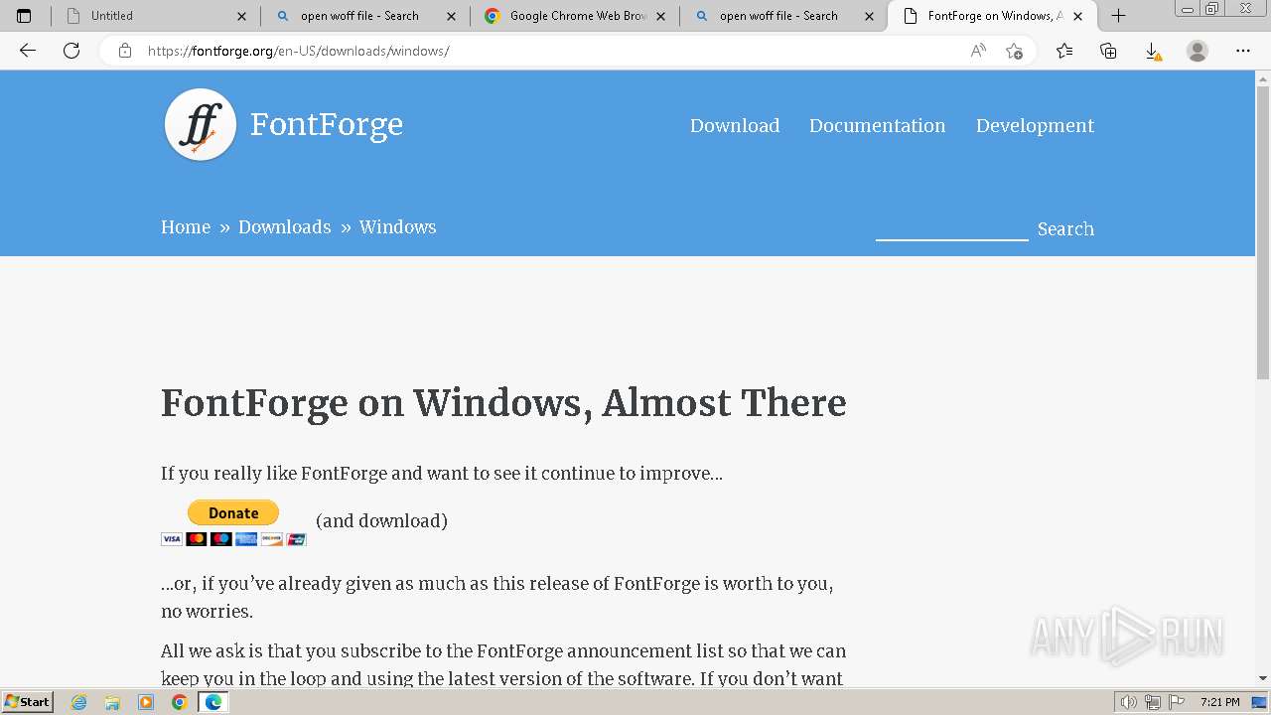This screenshot has height=715, width=1271.
Task: Select the FontForge on Windows tab
Action: point(993,16)
